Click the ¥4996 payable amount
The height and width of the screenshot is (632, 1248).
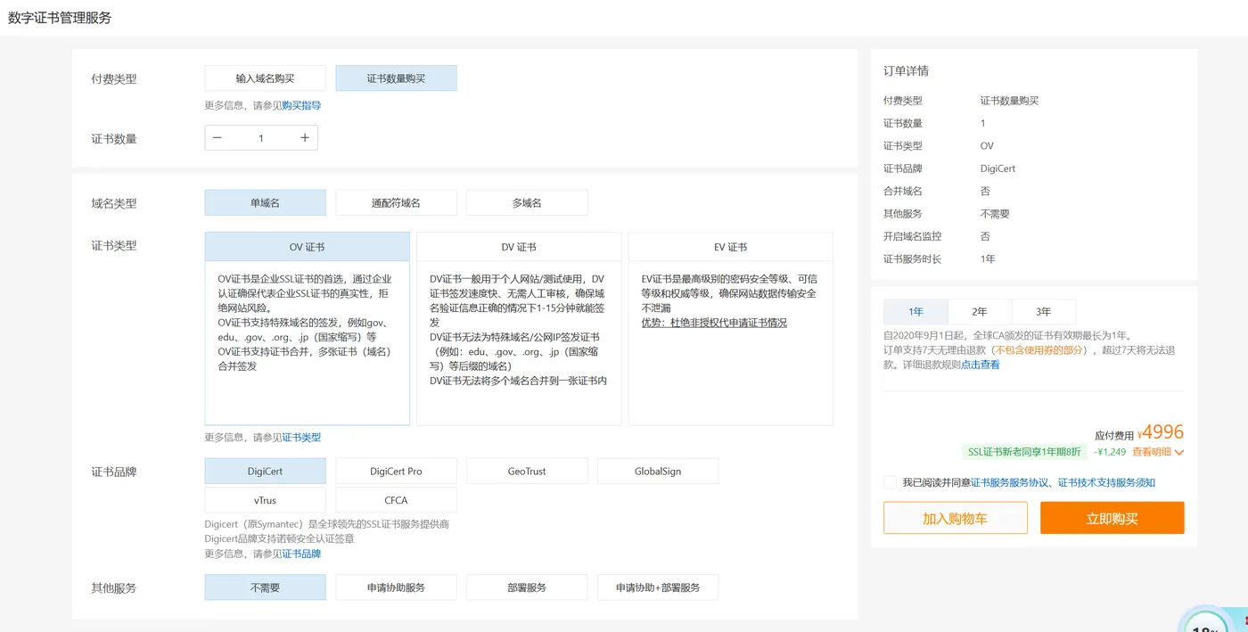[x=1161, y=432]
